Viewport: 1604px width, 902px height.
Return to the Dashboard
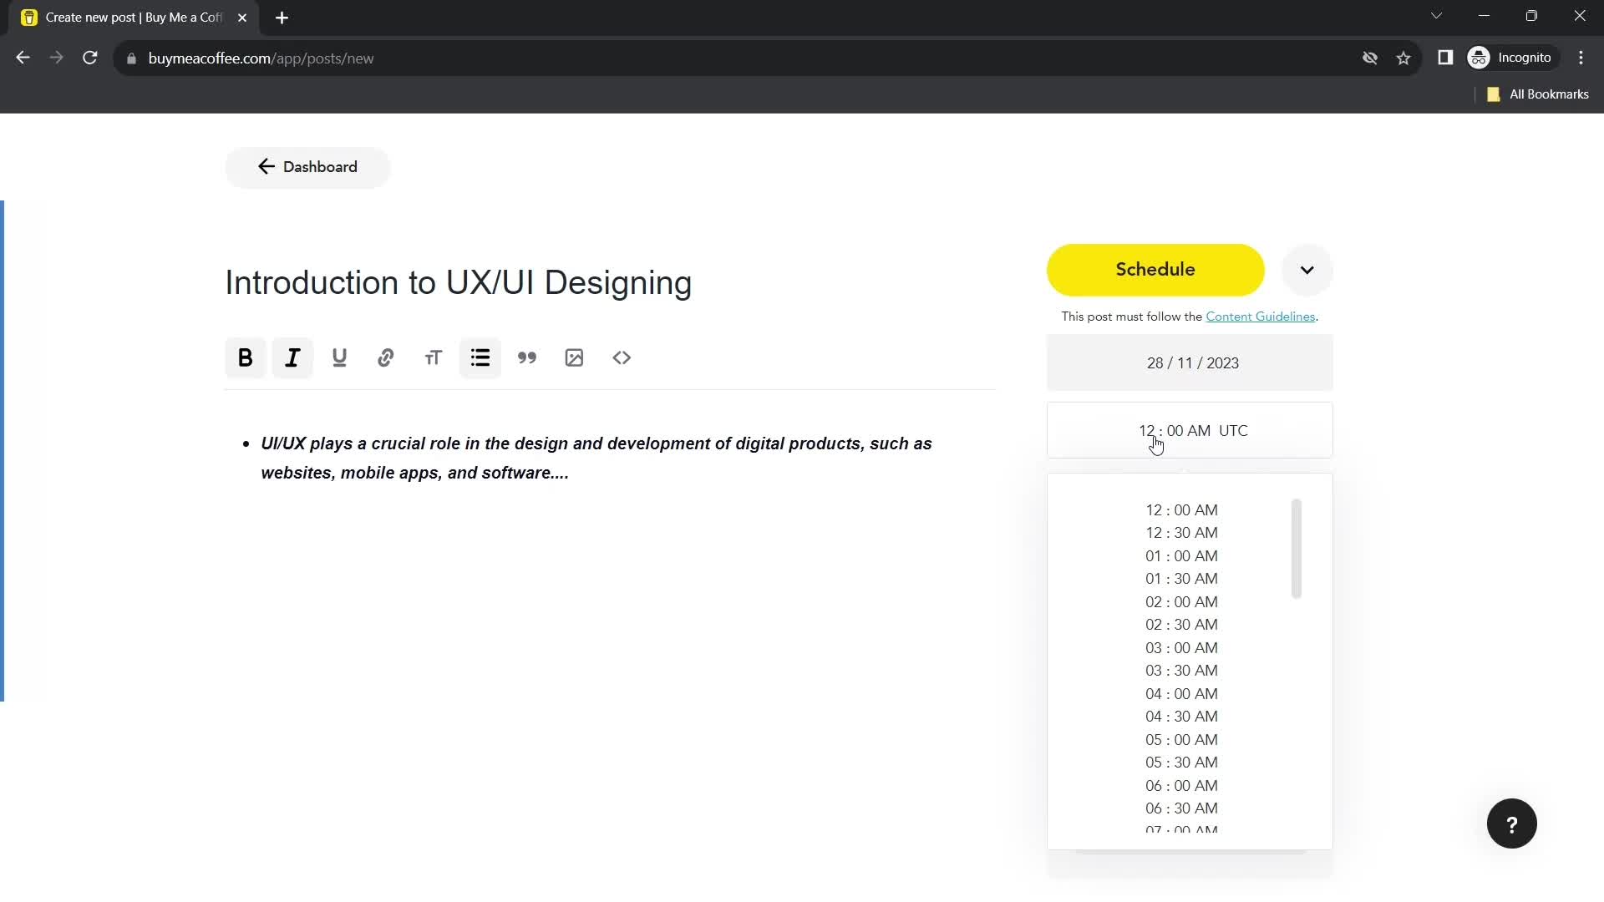pos(307,167)
